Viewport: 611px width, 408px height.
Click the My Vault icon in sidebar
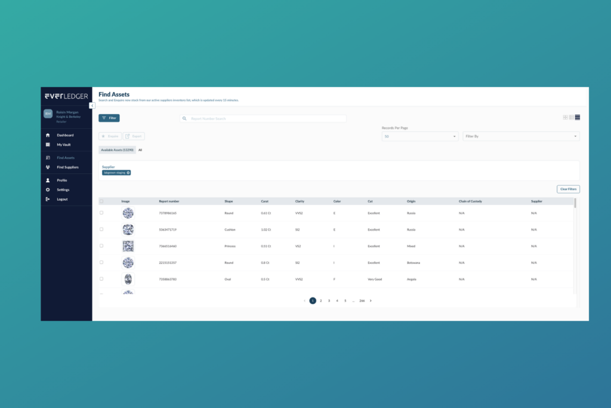coord(48,145)
